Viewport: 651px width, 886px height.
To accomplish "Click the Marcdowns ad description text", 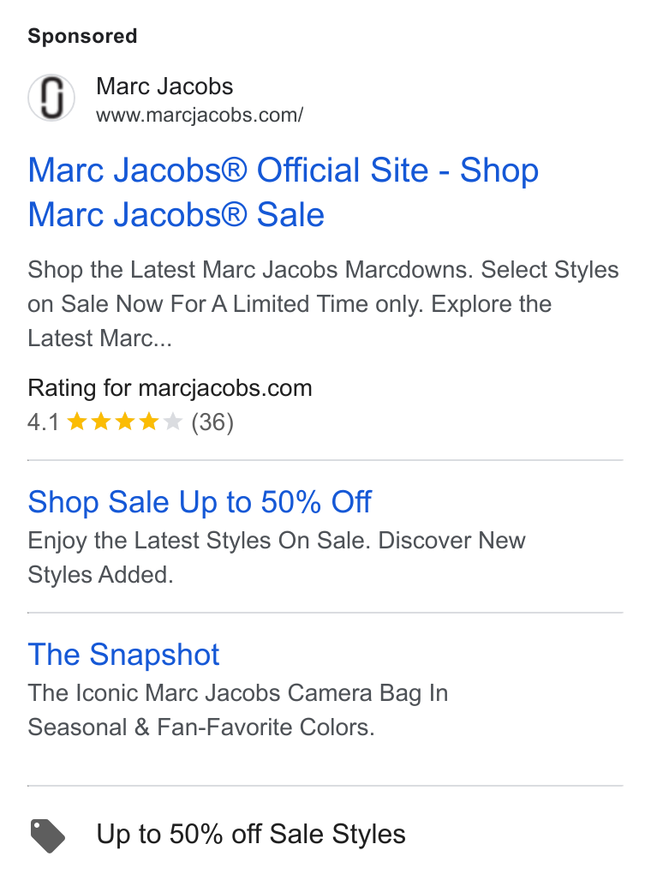I will point(323,304).
